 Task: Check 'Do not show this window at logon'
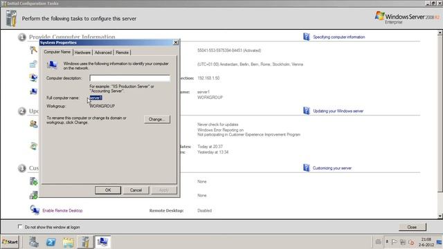coord(20,227)
